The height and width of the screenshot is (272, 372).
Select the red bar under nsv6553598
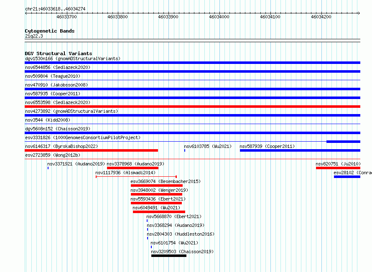192,107
